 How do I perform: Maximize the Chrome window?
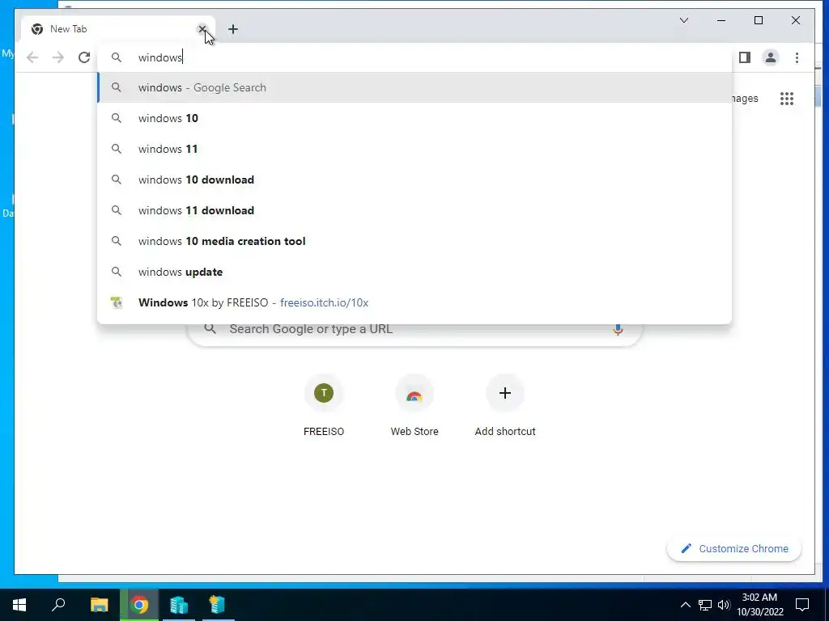pos(758,20)
